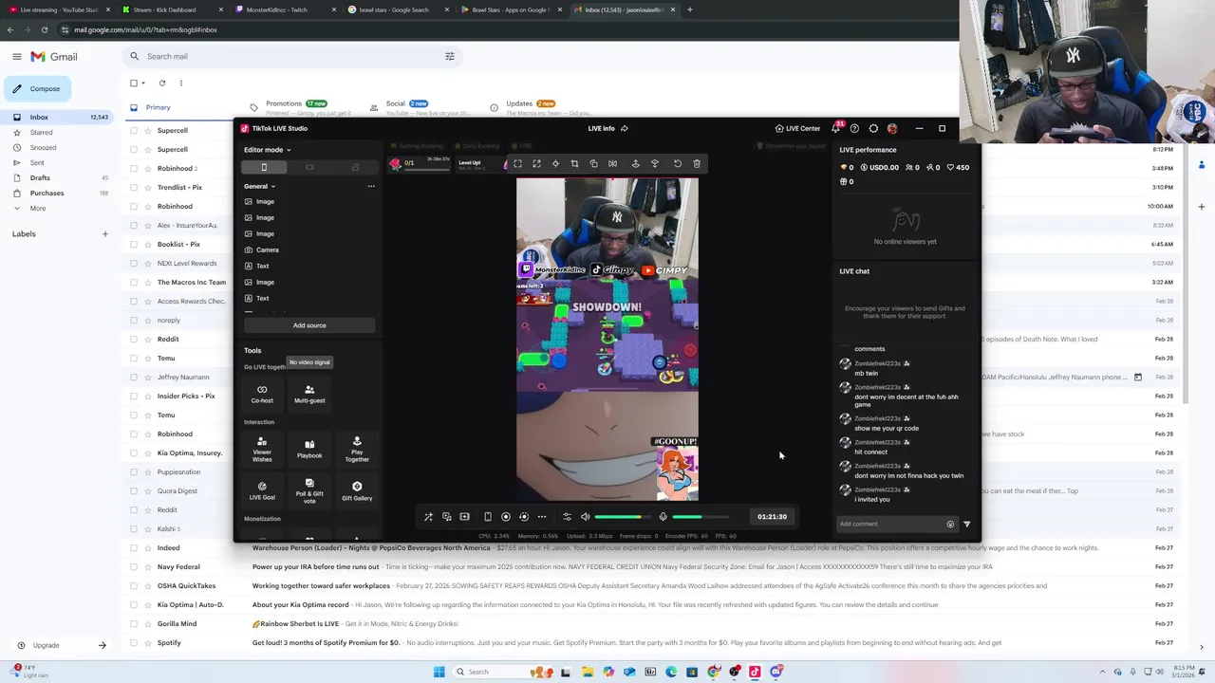Click the emoji icon in Add comment field

pyautogui.click(x=950, y=524)
